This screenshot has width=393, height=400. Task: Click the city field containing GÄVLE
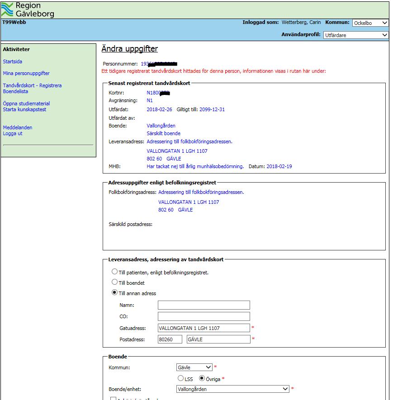218,339
